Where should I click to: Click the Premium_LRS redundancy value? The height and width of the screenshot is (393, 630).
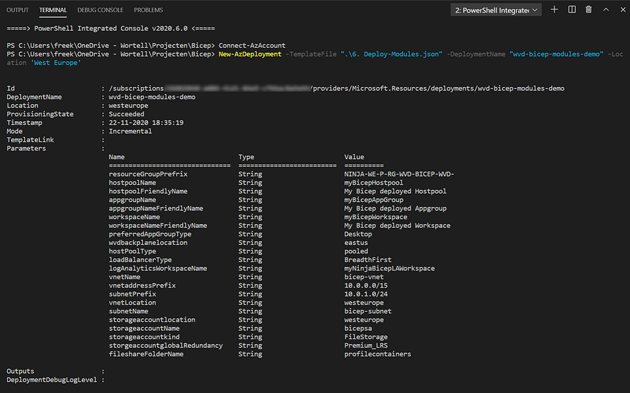tap(366, 346)
